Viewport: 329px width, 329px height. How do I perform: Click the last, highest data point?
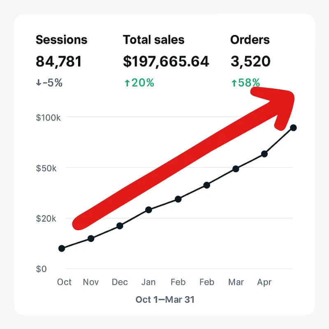(293, 127)
